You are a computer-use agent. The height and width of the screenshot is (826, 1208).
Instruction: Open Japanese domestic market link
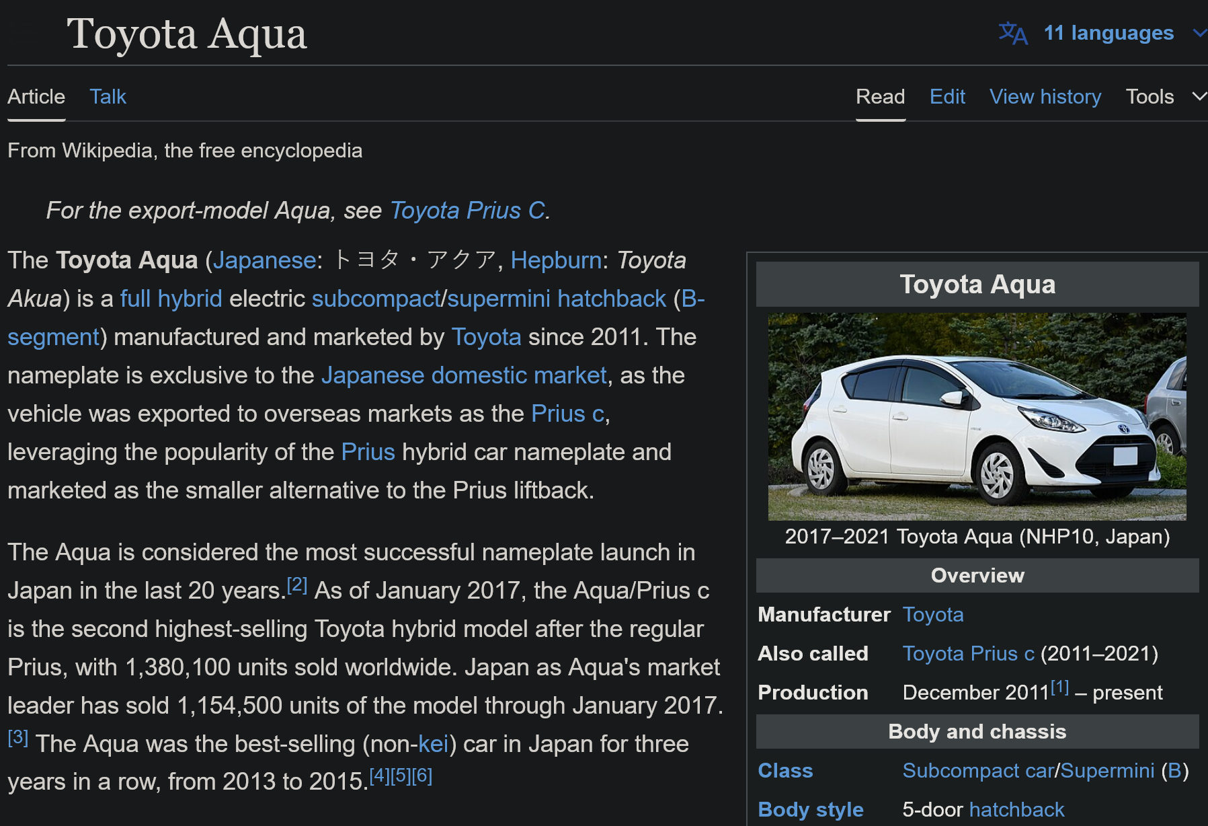pyautogui.click(x=464, y=375)
